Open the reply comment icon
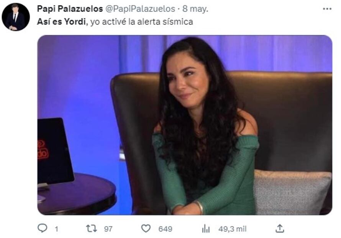341x238 pixels. tap(43, 228)
